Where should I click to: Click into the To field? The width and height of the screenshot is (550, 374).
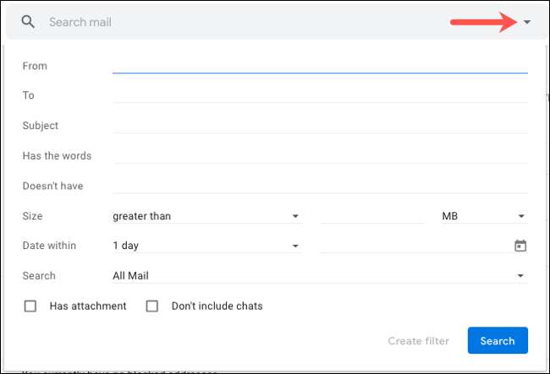tap(320, 95)
